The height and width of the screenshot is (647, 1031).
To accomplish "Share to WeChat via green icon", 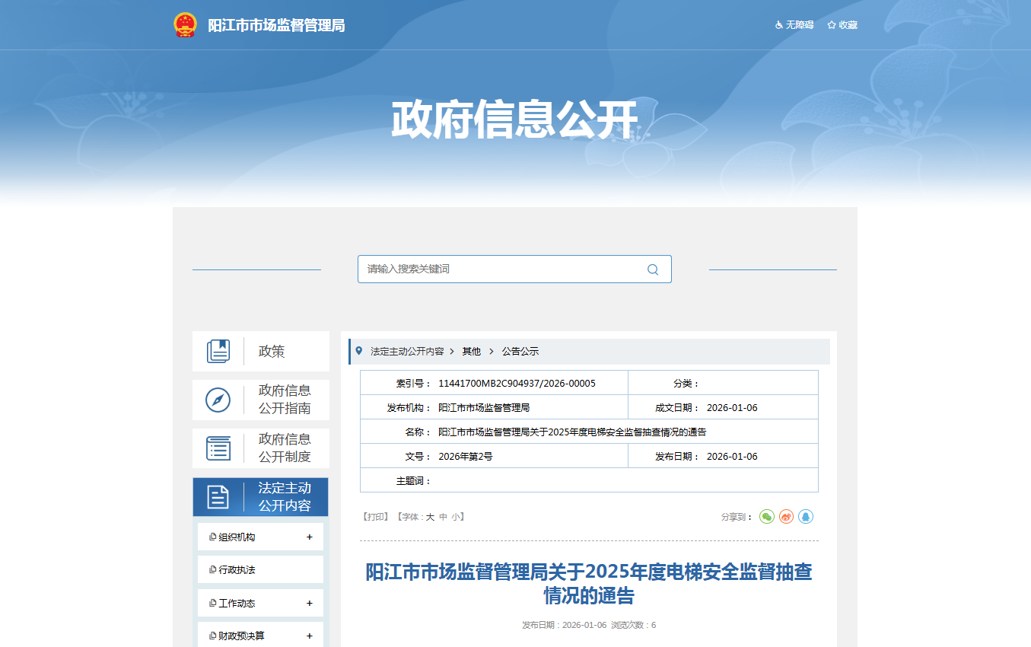I will [x=766, y=517].
